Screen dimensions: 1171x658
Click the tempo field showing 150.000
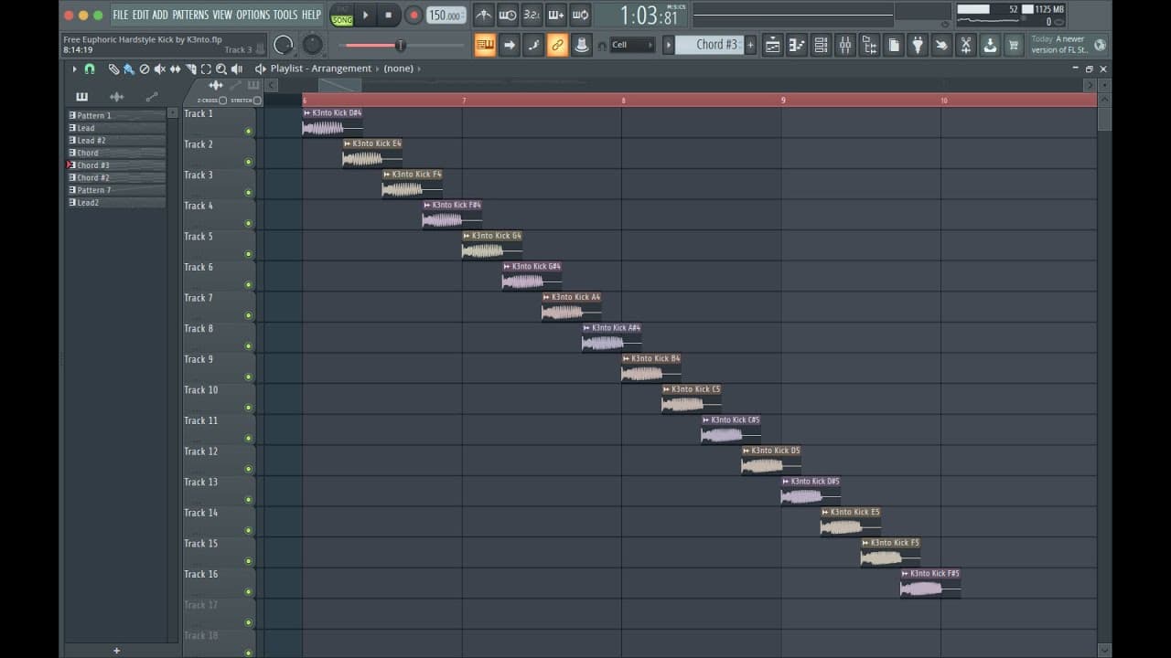tap(446, 16)
